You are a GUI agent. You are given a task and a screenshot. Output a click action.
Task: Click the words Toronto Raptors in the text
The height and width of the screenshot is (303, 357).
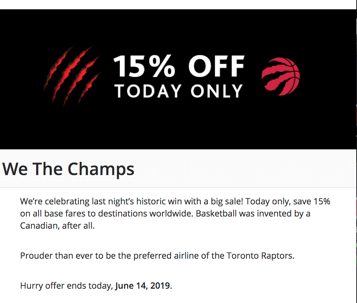260,256
